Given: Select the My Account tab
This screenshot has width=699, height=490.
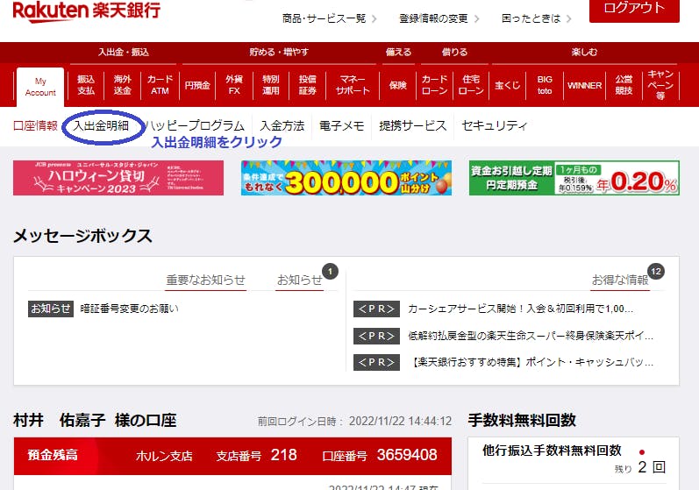Looking at the screenshot, I should [40, 87].
